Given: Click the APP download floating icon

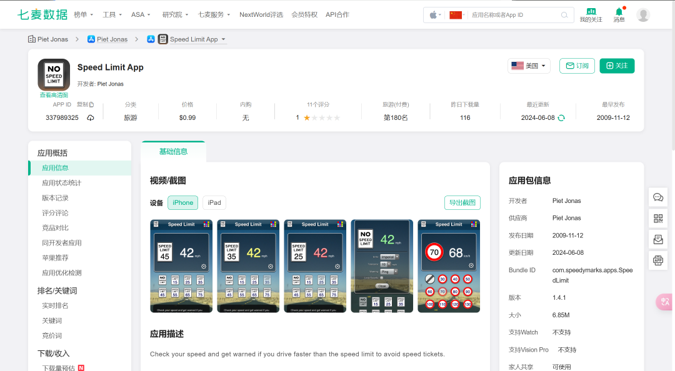Looking at the screenshot, I should 657,260.
